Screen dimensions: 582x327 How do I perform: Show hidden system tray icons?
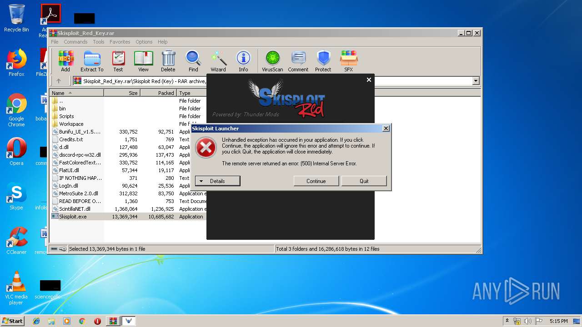(507, 321)
